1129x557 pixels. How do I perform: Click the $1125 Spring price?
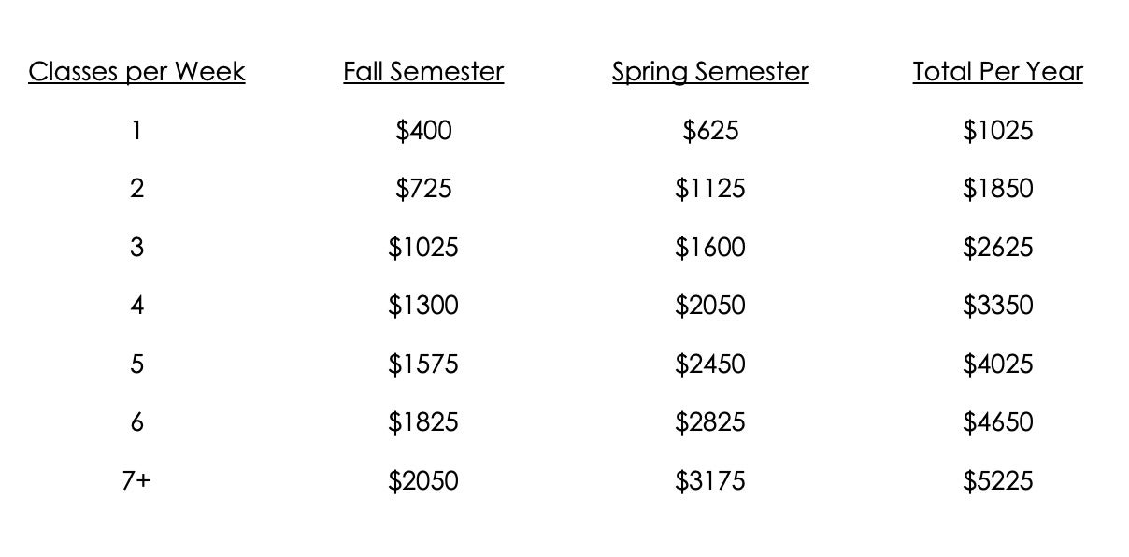tap(710, 189)
